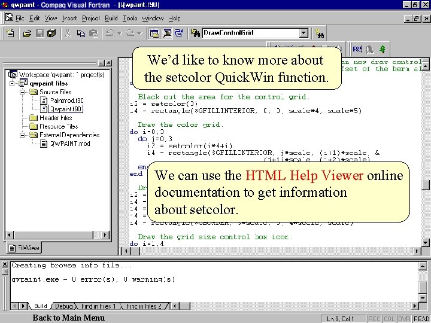Open the Edit menu
431x323 pixels.
[x=34, y=18]
